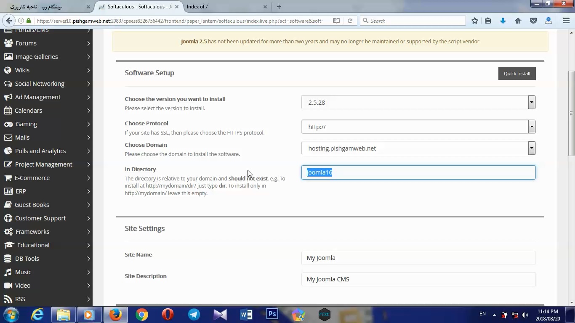Open the Forums category in sidebar
Viewport: 575px width, 323px height.
click(26, 43)
